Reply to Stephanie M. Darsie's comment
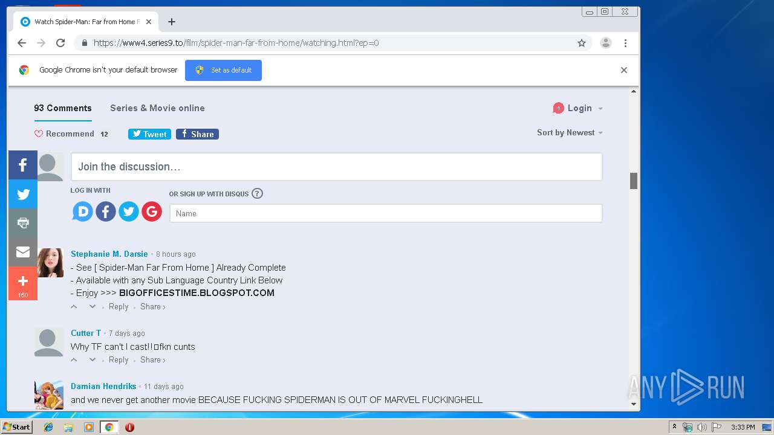This screenshot has height=435, width=774. (119, 307)
